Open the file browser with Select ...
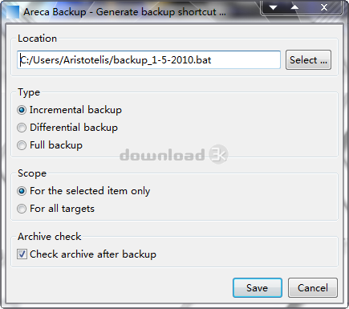Viewport: 349px width, 309px height. 308,60
